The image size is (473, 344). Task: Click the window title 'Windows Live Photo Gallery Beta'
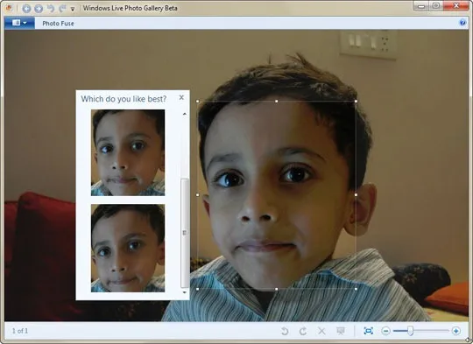pyautogui.click(x=130, y=8)
